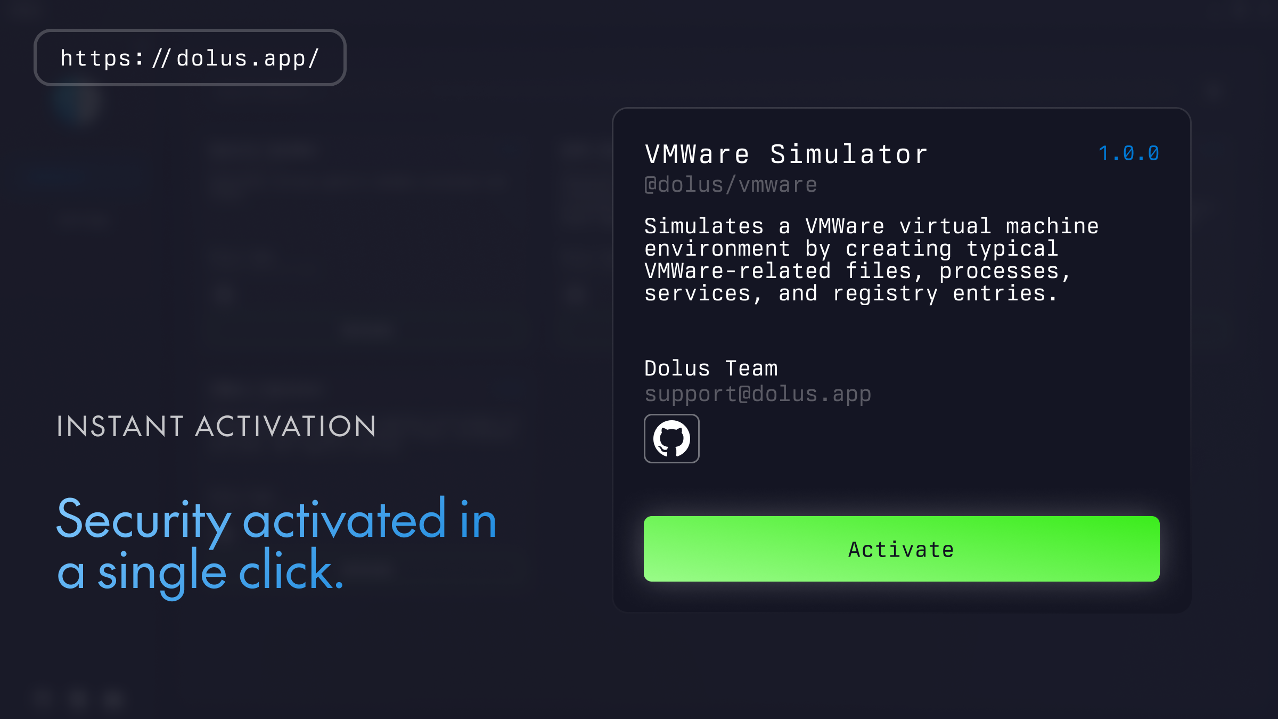Screen dimensions: 1278x719
Task: Click the support@dolus.app email address
Action: coord(758,395)
